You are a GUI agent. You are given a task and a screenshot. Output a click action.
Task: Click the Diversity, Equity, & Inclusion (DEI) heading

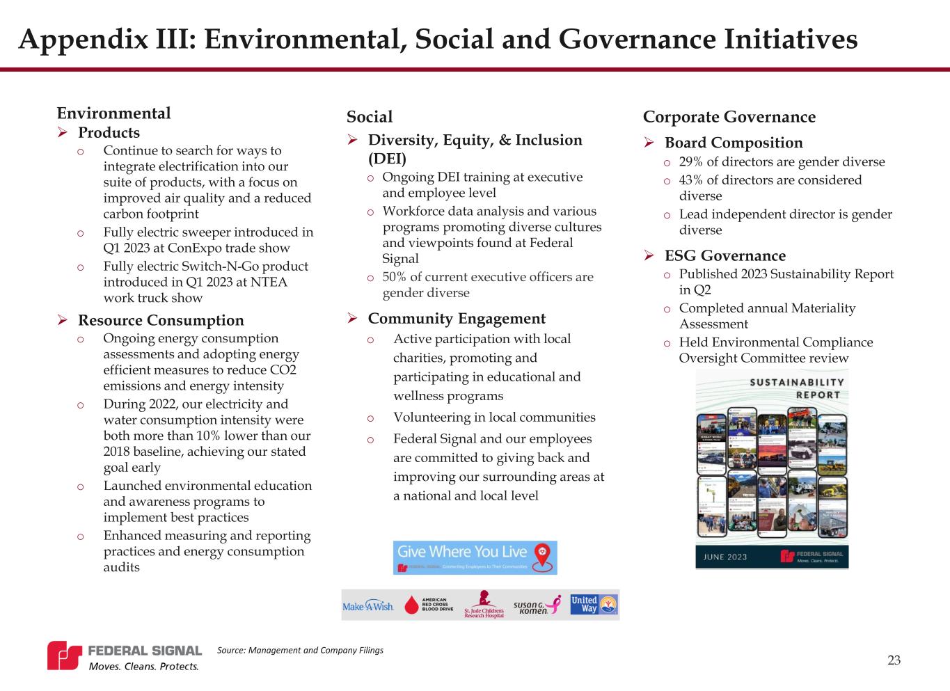pos(475,149)
